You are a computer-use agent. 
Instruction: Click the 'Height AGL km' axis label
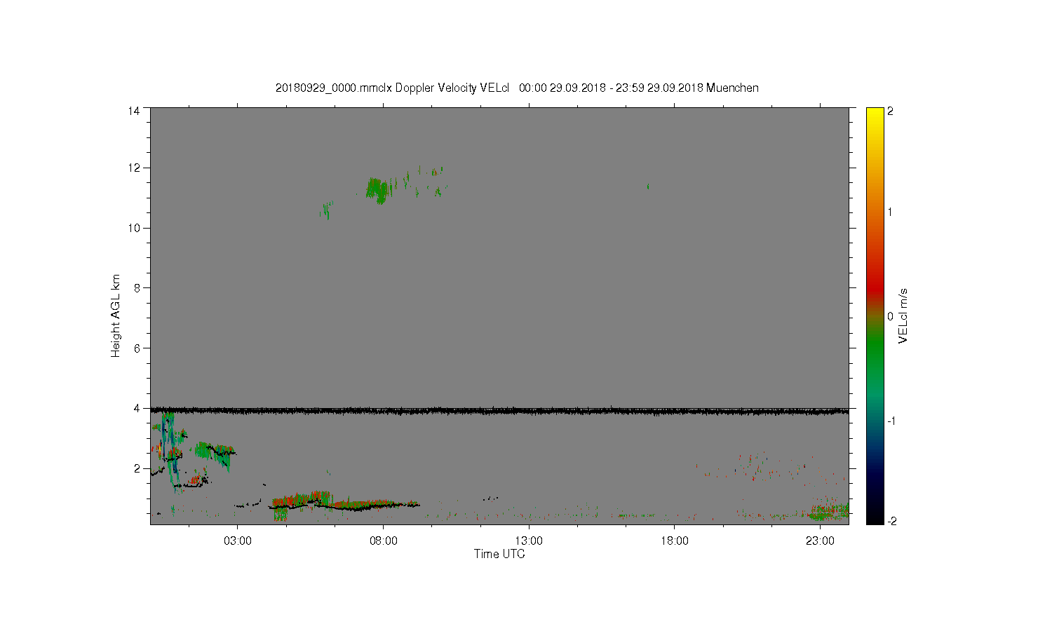[x=116, y=315]
